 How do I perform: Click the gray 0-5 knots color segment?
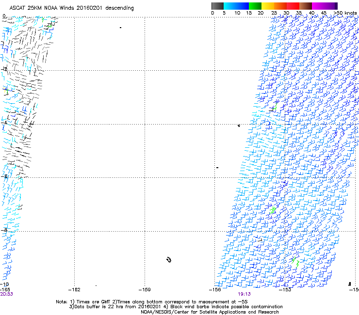click(x=217, y=6)
